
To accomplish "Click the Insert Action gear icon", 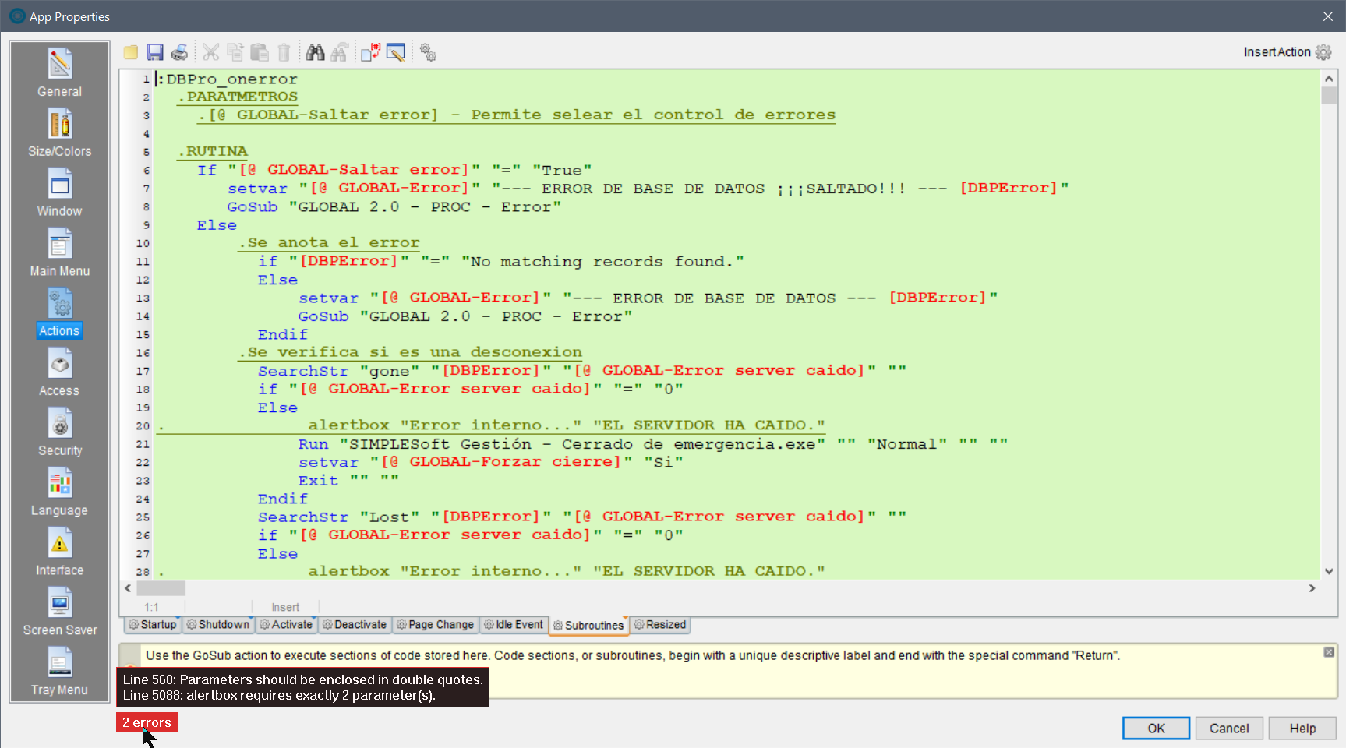I will tap(1323, 52).
